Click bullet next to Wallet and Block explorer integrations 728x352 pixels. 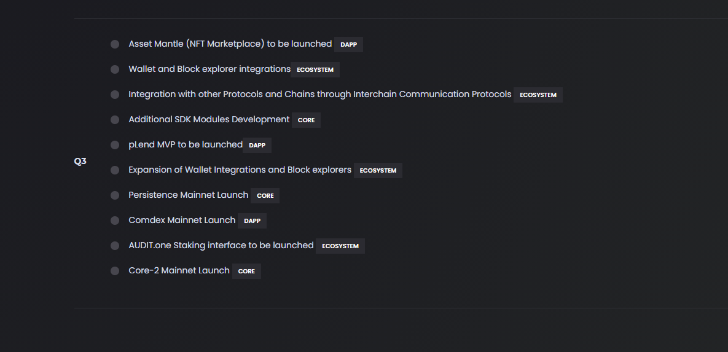pyautogui.click(x=115, y=69)
